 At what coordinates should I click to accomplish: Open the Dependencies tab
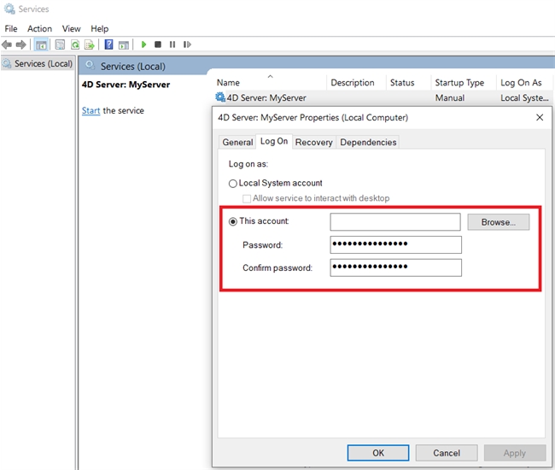coord(368,142)
